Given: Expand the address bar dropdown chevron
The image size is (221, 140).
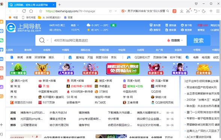Looking at the screenshot, I should pyautogui.click(x=116, y=11).
